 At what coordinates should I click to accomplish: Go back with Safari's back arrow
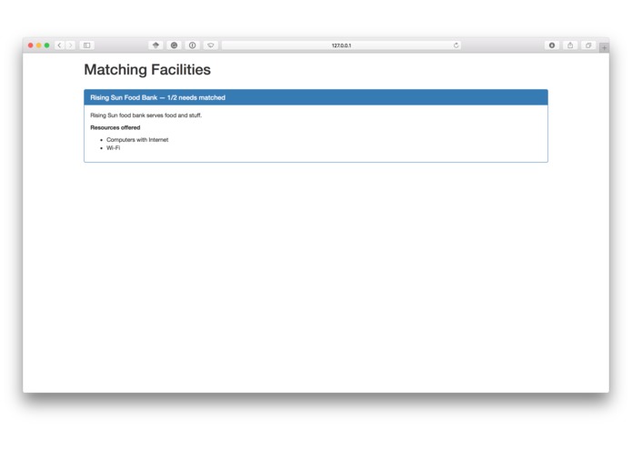click(59, 45)
